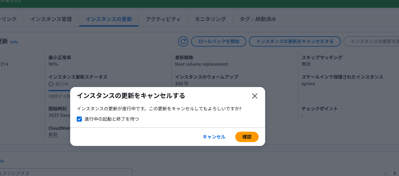Click the 確認 confirm button
The width and height of the screenshot is (399, 176).
pyautogui.click(x=247, y=137)
